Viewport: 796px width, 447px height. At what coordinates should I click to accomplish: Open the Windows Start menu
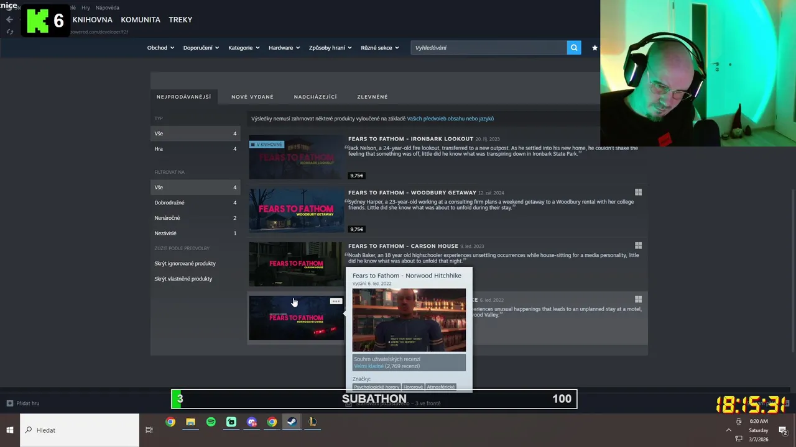coord(10,430)
